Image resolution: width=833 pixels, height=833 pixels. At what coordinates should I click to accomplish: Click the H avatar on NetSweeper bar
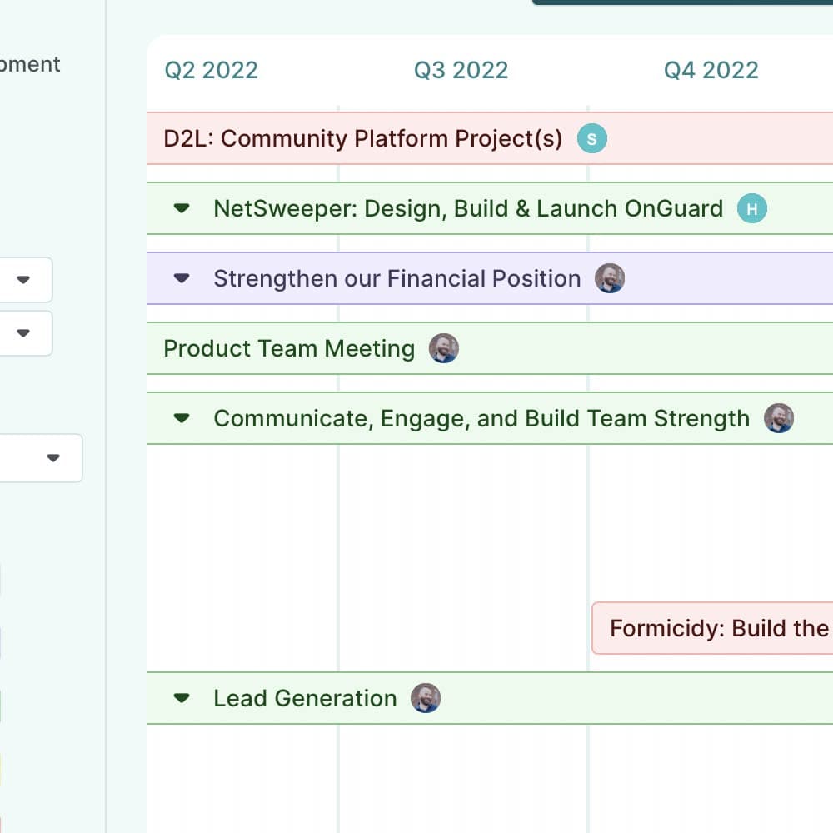coord(751,208)
